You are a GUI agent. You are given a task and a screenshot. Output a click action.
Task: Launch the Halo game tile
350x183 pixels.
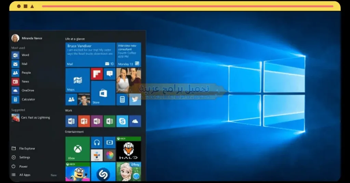coord(129,149)
